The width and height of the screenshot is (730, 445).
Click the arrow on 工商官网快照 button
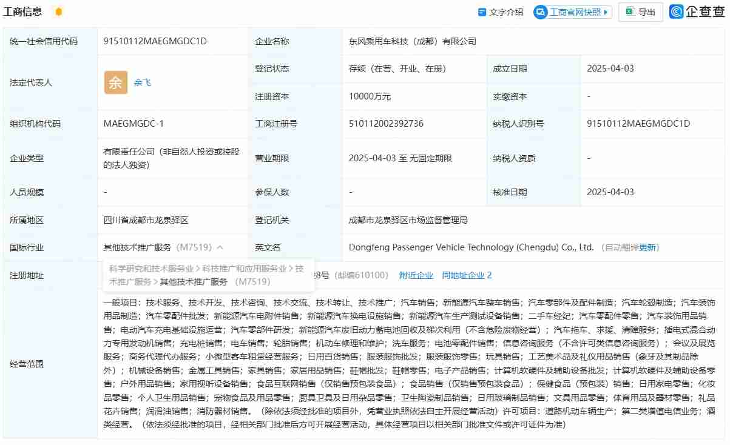pos(604,11)
